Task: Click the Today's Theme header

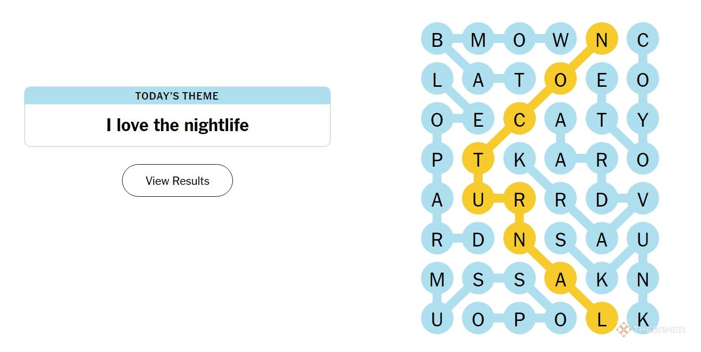Action: coord(177,96)
